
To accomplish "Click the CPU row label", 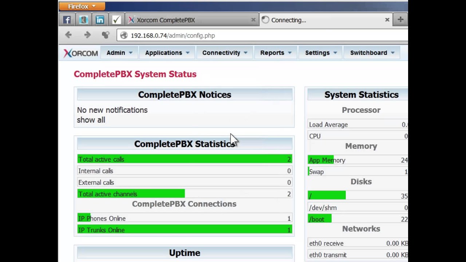I will [x=315, y=136].
